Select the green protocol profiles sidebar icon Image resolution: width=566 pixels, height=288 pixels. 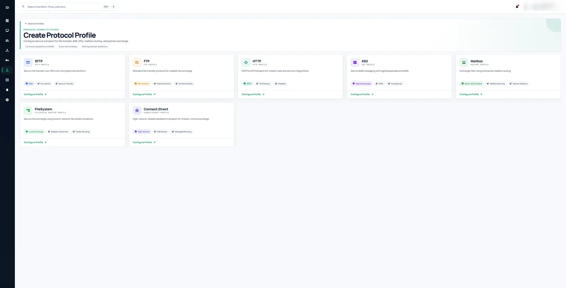[x=7, y=70]
